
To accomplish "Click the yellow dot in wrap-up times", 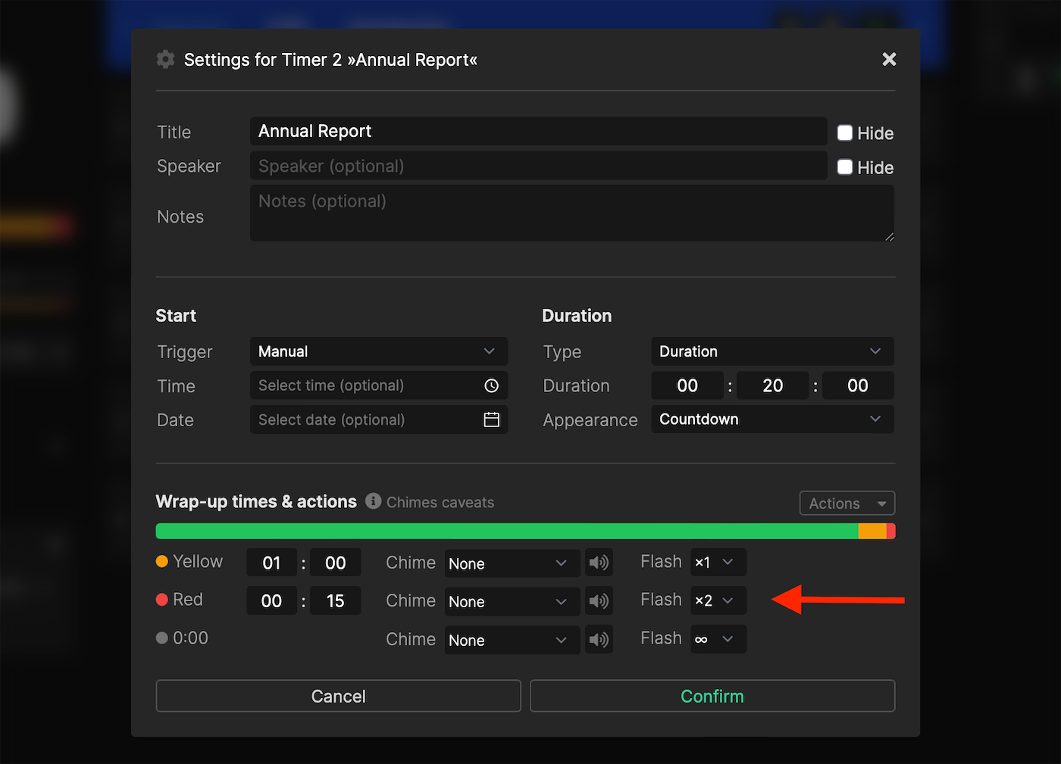I will coord(161,562).
